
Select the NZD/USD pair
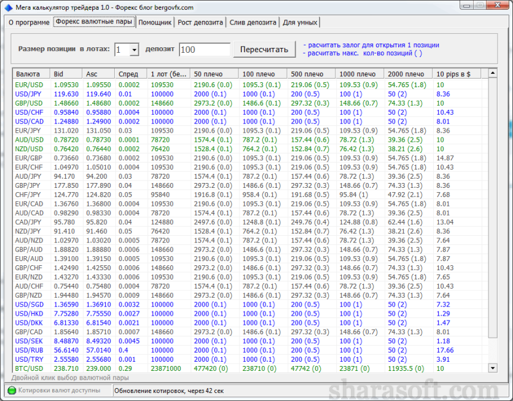click(x=250, y=149)
